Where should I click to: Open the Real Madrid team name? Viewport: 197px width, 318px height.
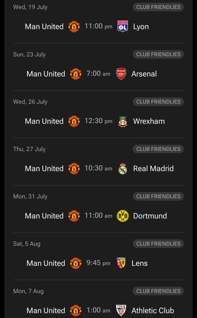[153, 168]
